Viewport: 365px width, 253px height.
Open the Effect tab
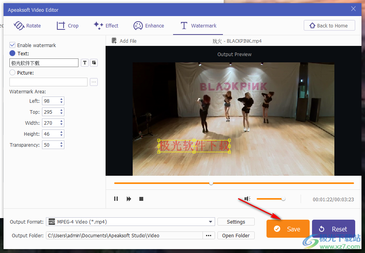pyautogui.click(x=106, y=25)
